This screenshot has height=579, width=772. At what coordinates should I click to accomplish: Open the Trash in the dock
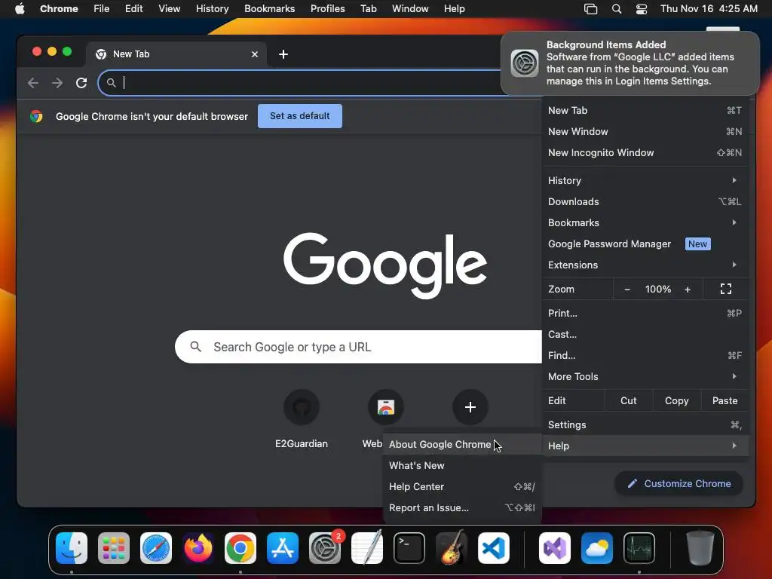(x=700, y=548)
